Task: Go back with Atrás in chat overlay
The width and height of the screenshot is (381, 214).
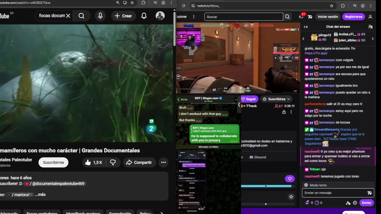Action: click(x=182, y=100)
